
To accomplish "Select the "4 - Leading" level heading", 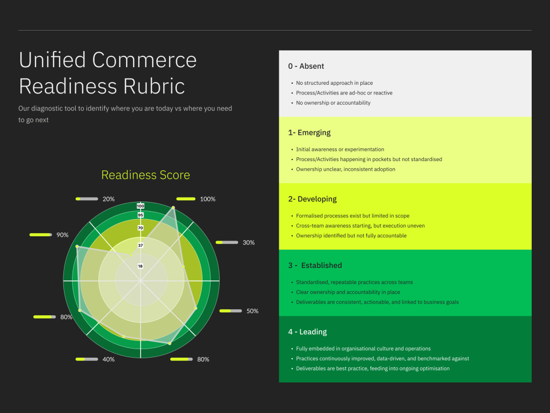I will pyautogui.click(x=307, y=332).
